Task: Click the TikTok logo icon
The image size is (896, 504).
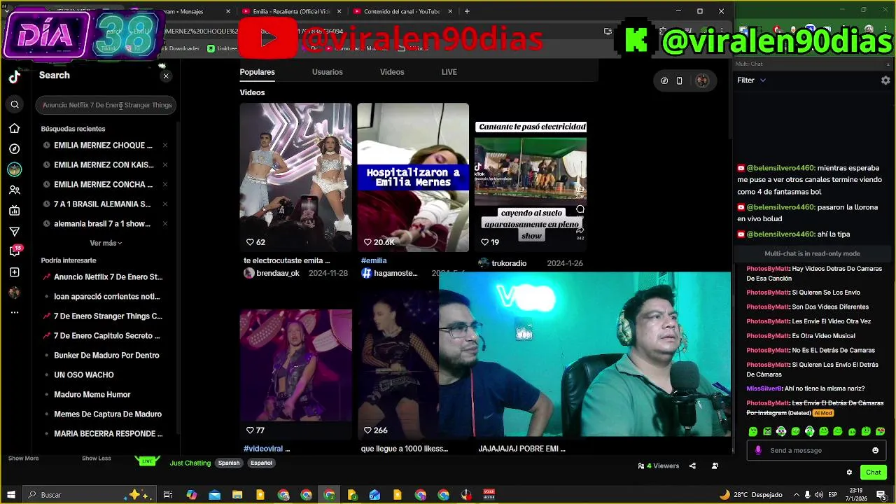Action: click(15, 77)
